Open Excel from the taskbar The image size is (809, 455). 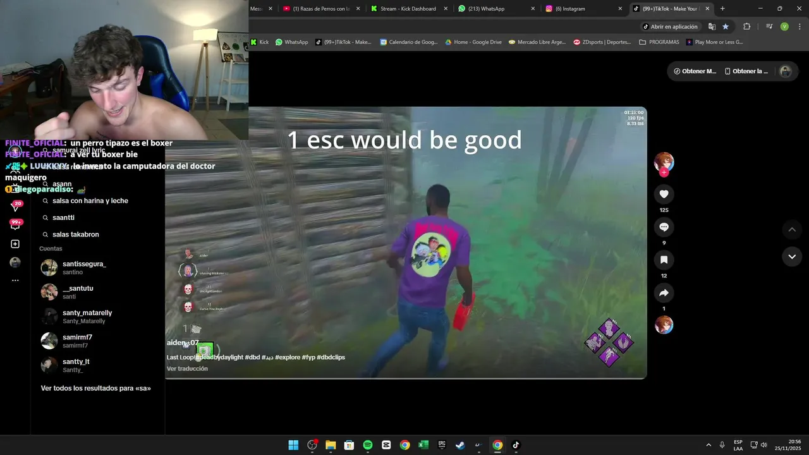pos(423,445)
